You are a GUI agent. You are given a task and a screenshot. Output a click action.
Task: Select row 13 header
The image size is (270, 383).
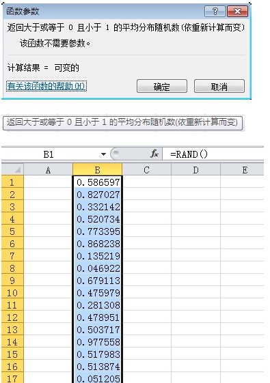coord(12,329)
